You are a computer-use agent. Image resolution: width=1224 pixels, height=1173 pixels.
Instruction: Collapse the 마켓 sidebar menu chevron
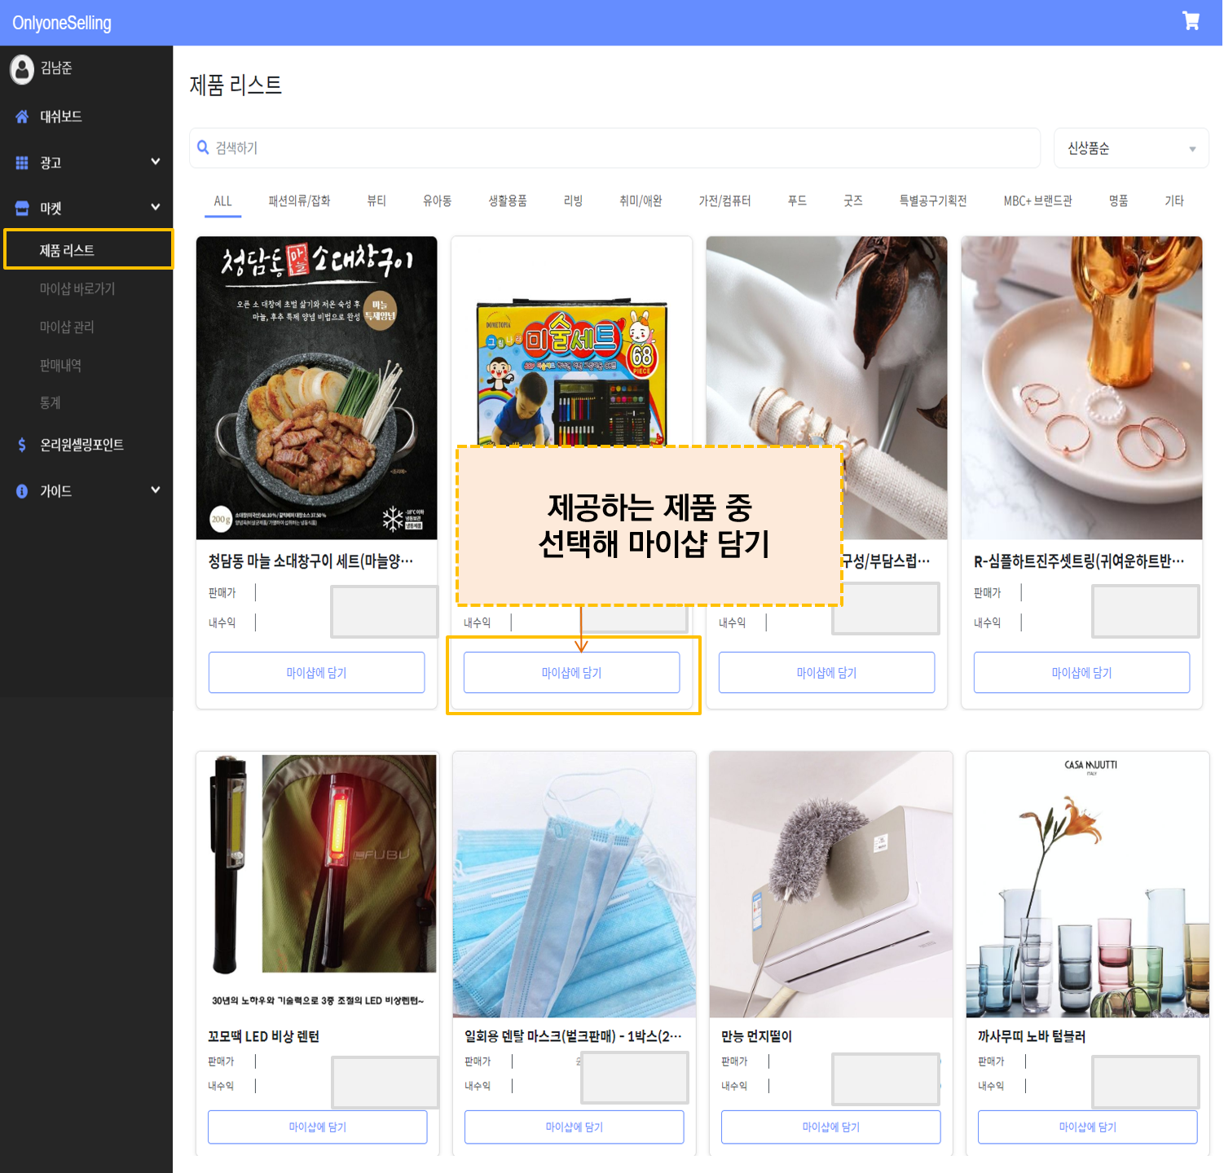click(156, 207)
